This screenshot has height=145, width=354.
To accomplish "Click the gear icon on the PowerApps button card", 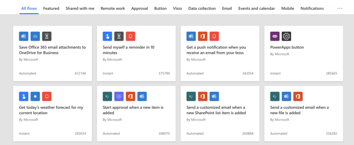I will point(287,36).
